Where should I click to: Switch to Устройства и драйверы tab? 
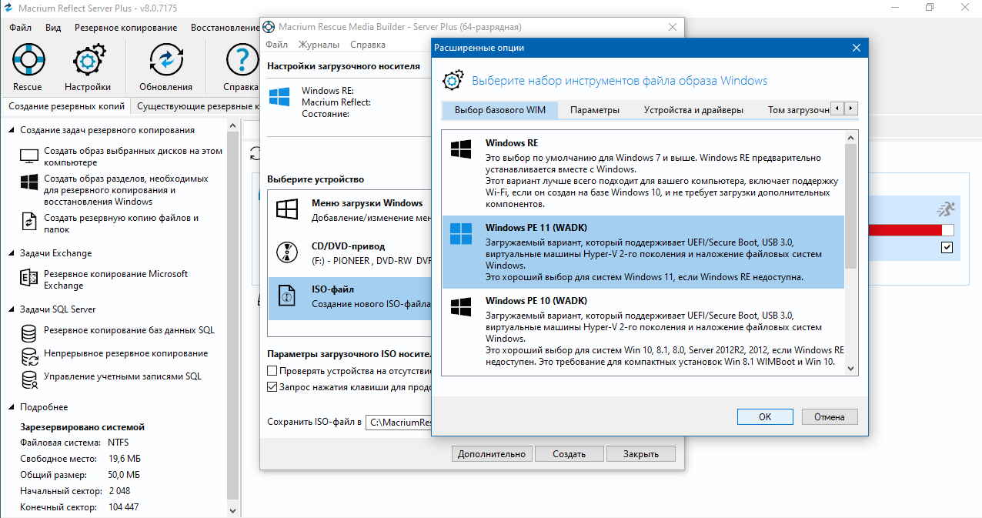click(693, 110)
